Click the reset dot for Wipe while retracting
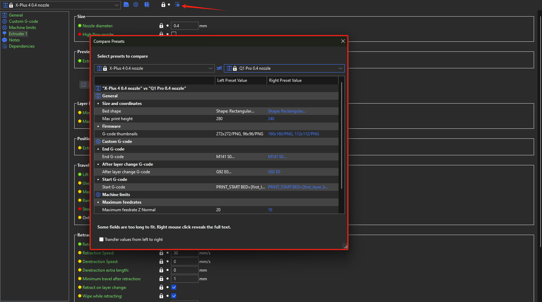Image resolution: width=542 pixels, height=302 pixels. coord(168,296)
